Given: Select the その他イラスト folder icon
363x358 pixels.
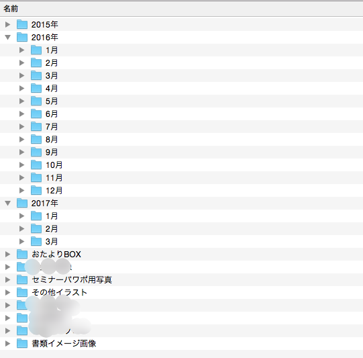Looking at the screenshot, I should [22, 292].
